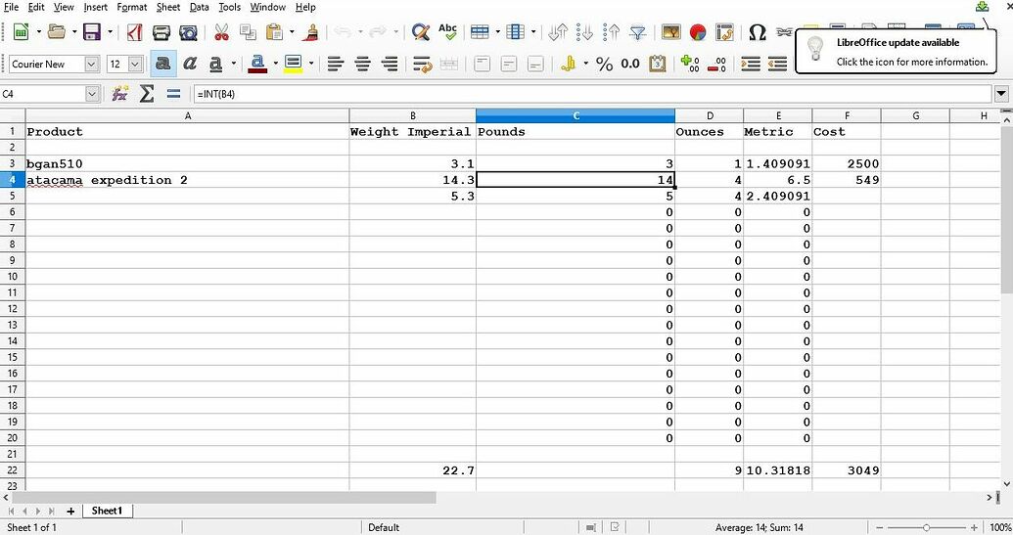Select column header B
The image size is (1013, 535).
coord(413,115)
